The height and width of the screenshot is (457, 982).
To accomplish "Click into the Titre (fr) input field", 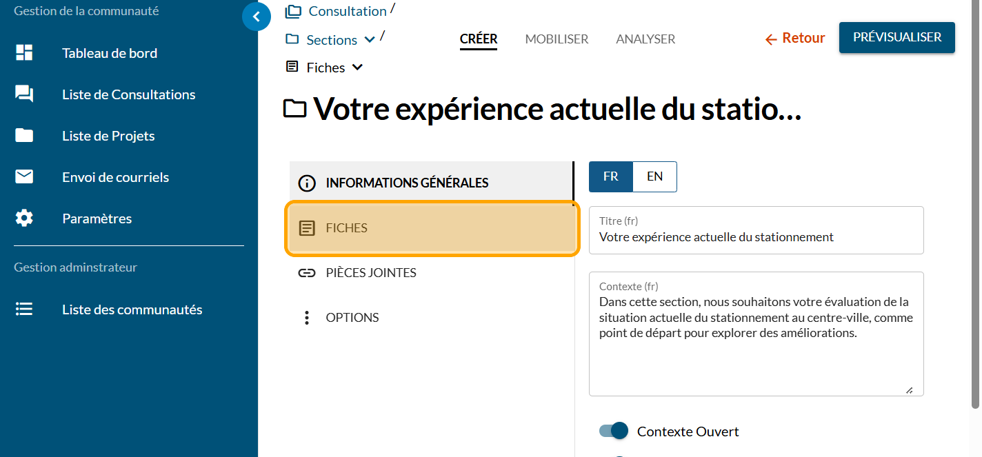I will pos(756,237).
